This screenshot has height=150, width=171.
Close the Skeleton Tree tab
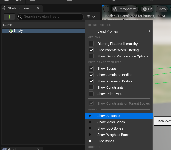point(38,8)
